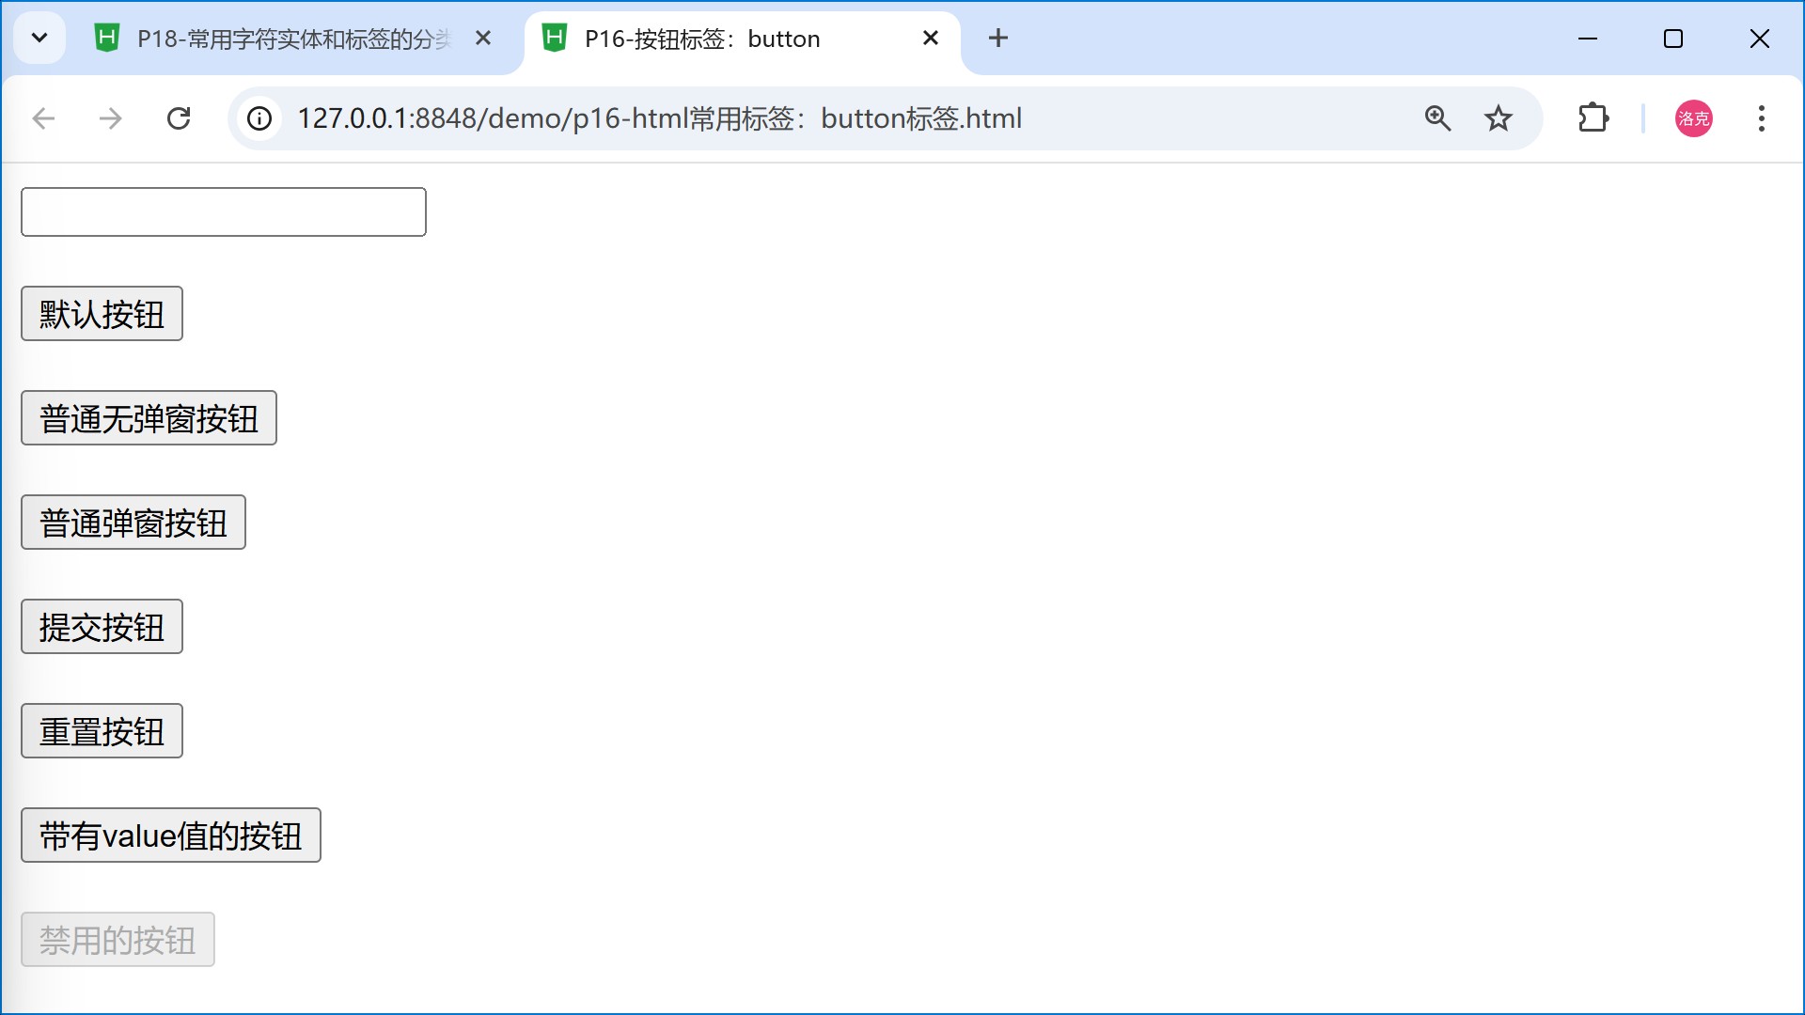Click the P16 tab close button
This screenshot has height=1015, width=1805.
click(931, 38)
